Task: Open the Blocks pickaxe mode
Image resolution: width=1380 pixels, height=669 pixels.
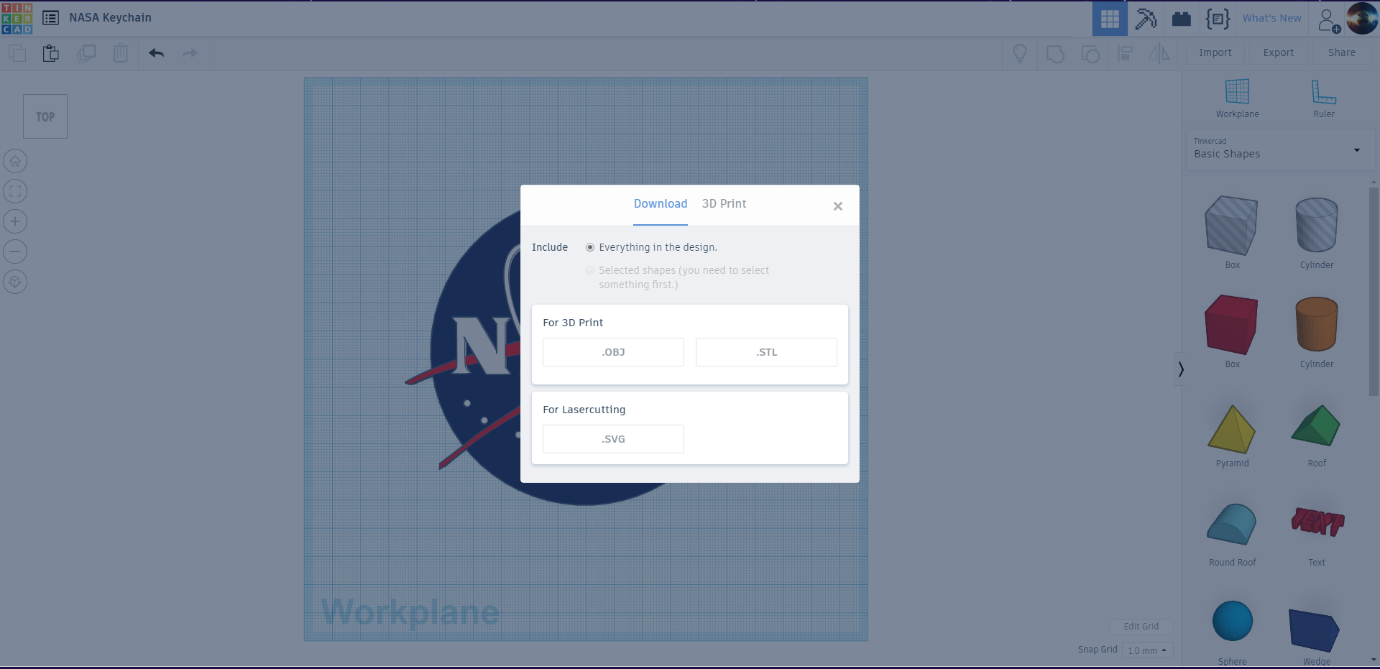Action: [1146, 19]
